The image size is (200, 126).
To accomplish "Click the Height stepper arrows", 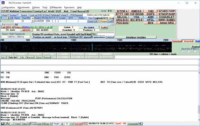I will tap(62, 124).
